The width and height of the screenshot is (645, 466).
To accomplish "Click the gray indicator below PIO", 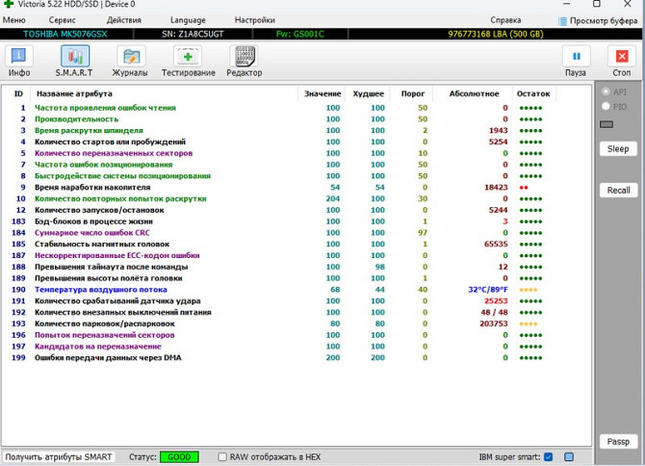I will (x=606, y=124).
